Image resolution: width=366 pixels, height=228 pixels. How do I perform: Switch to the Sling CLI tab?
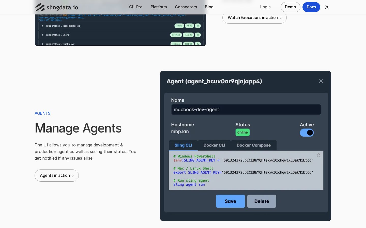pos(183,145)
